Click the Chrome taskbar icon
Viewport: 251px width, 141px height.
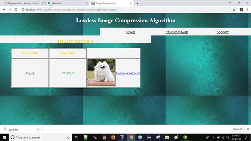(x=131, y=137)
